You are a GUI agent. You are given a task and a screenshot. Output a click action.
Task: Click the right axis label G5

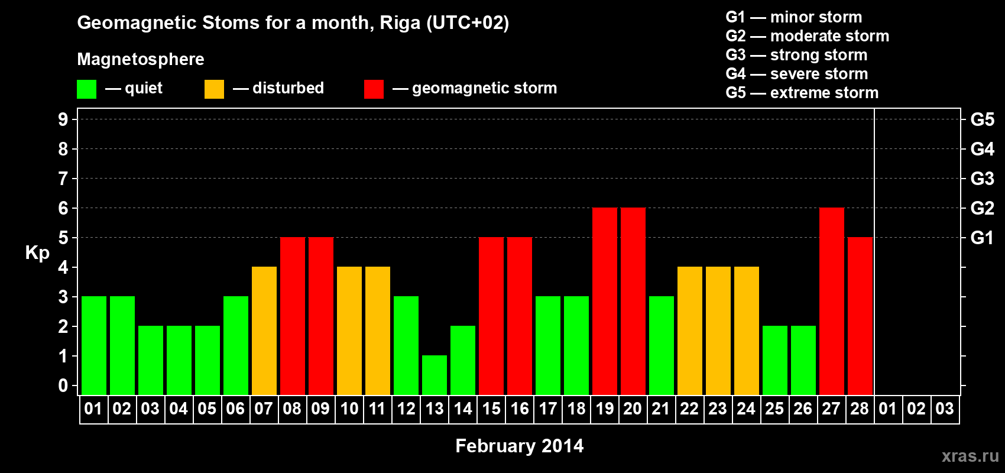point(983,119)
